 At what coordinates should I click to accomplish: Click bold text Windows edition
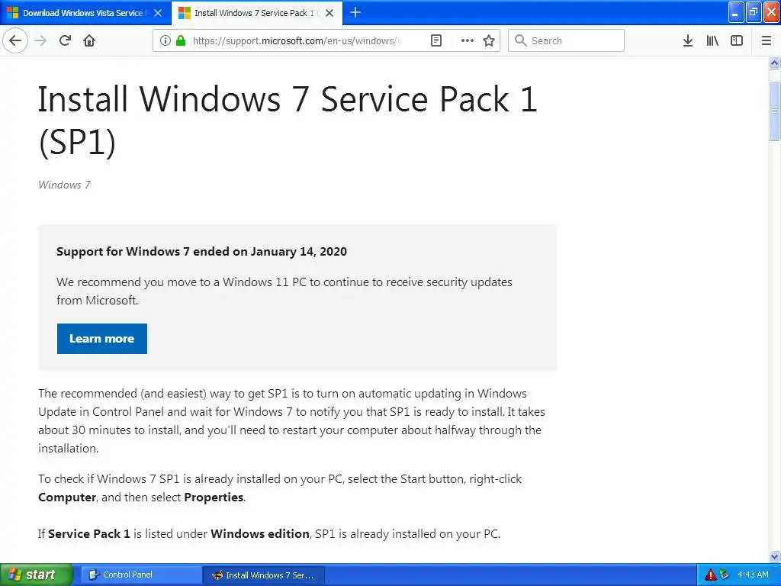260,533
